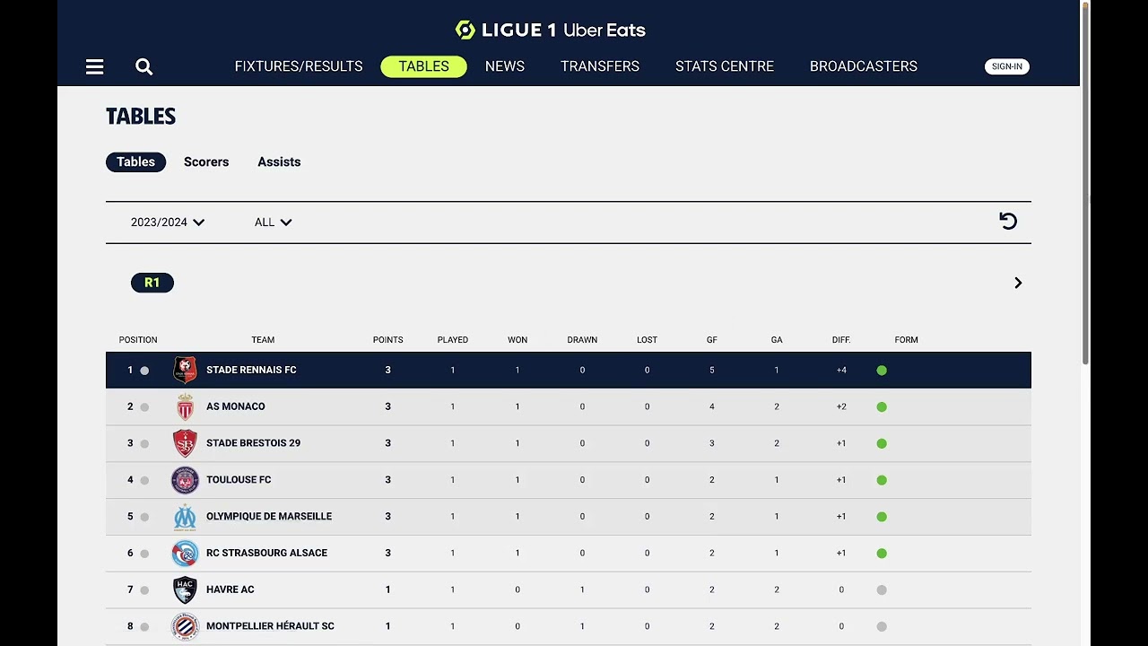Open the Transfers navigation item
Image resolution: width=1148 pixels, height=646 pixels.
click(600, 66)
